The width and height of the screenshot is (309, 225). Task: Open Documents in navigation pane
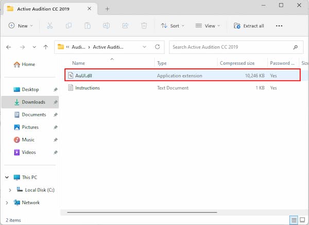click(x=30, y=115)
